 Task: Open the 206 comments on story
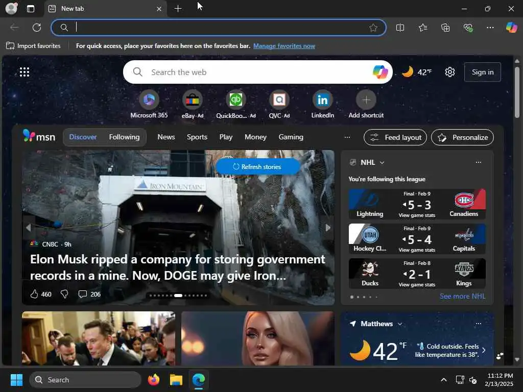[x=89, y=294]
